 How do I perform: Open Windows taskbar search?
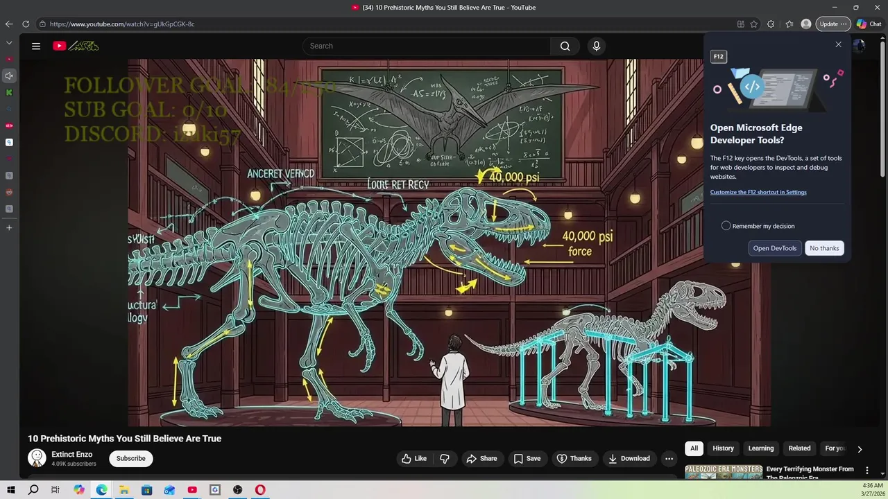pos(33,490)
